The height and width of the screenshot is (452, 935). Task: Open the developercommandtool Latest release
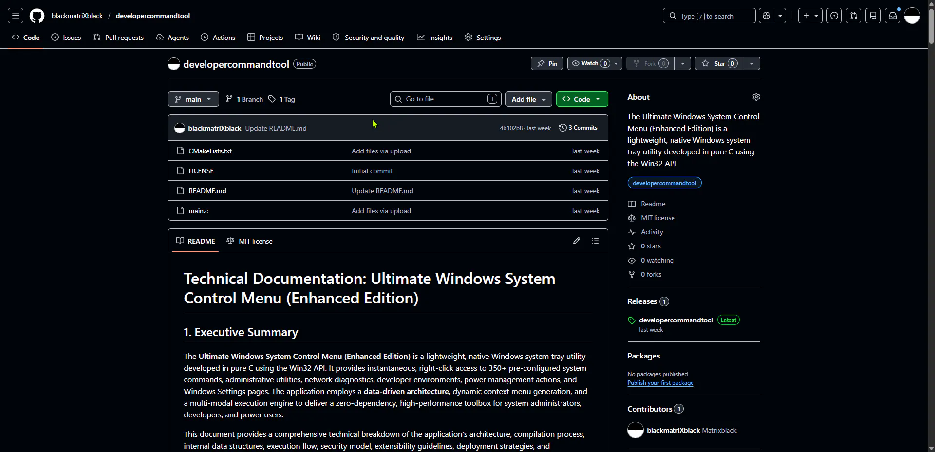click(676, 320)
